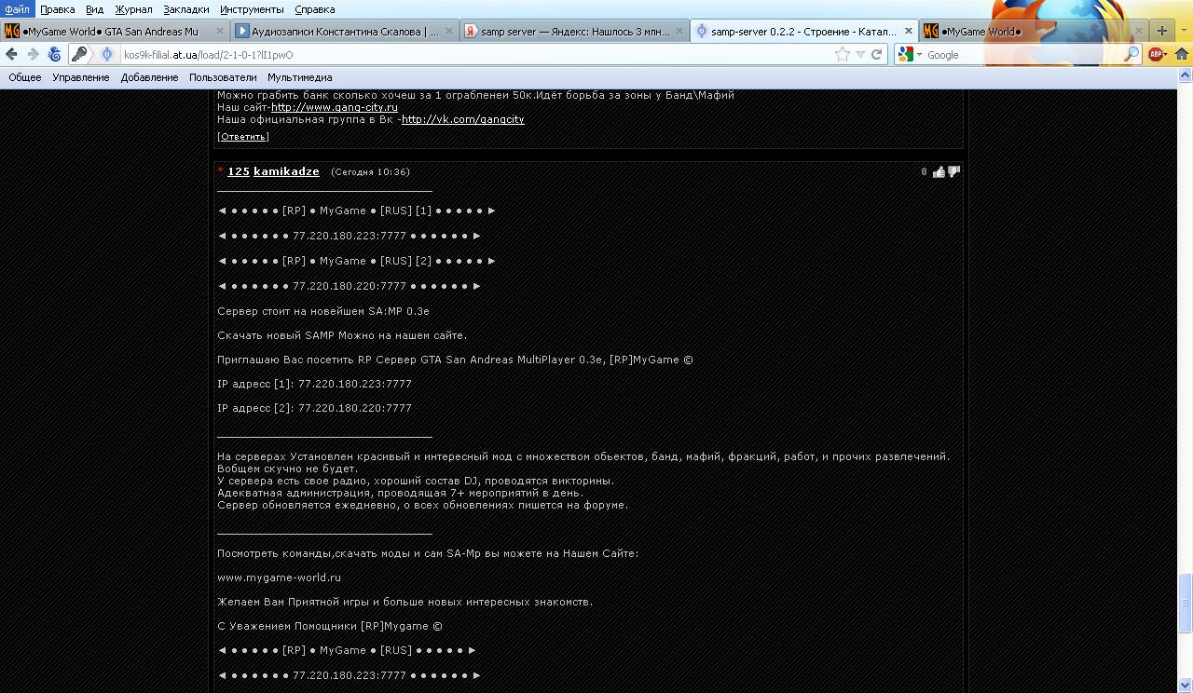Viewport: 1193px width, 693px height.
Task: Open the Журнал menu
Action: pyautogui.click(x=133, y=9)
